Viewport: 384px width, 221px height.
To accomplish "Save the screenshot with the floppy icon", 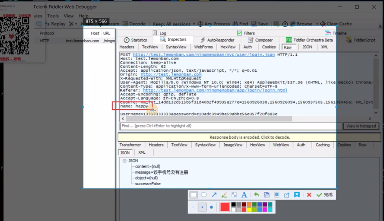I will [x=266, y=195].
